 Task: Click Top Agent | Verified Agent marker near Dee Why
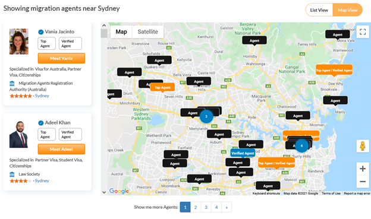pyautogui.click(x=334, y=71)
